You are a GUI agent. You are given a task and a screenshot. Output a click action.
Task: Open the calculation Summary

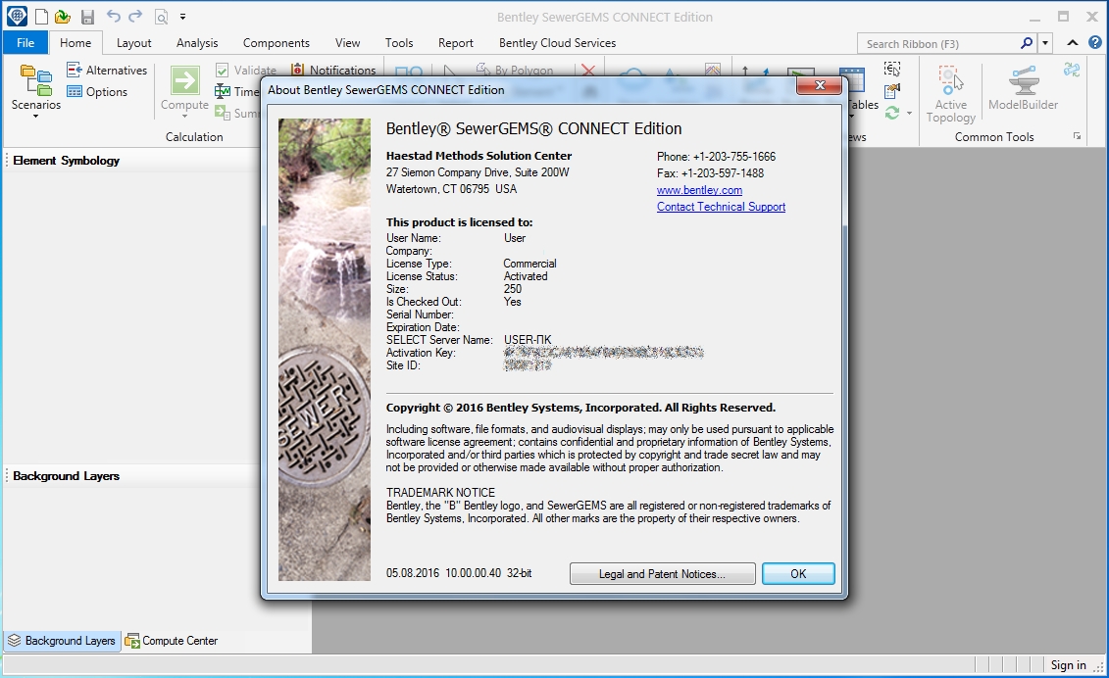click(x=236, y=113)
